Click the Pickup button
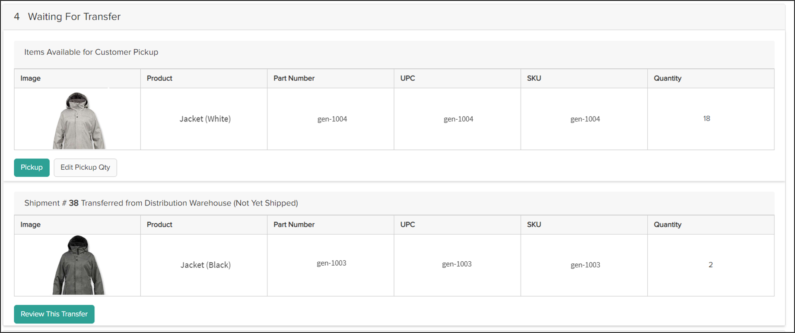795x333 pixels. point(32,168)
